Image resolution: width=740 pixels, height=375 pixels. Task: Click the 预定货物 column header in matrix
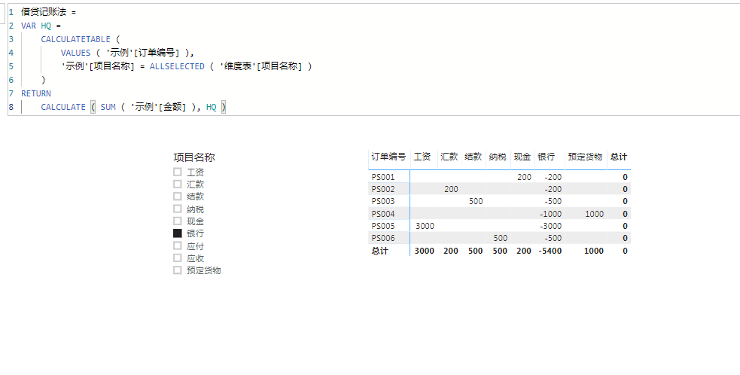(x=585, y=157)
